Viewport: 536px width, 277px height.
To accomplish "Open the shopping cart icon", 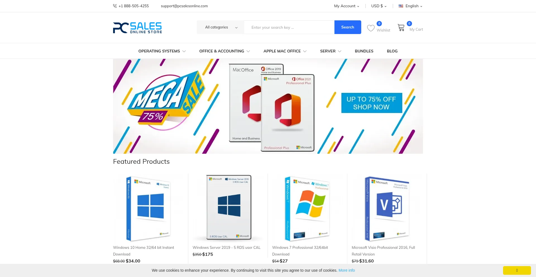I will (401, 28).
